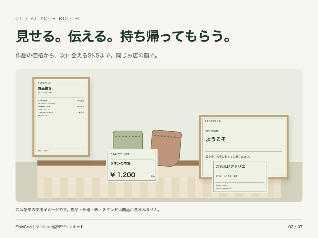This screenshot has height=238, width=318.
Task: Select the brown pouch illustration
Action: click(167, 148)
